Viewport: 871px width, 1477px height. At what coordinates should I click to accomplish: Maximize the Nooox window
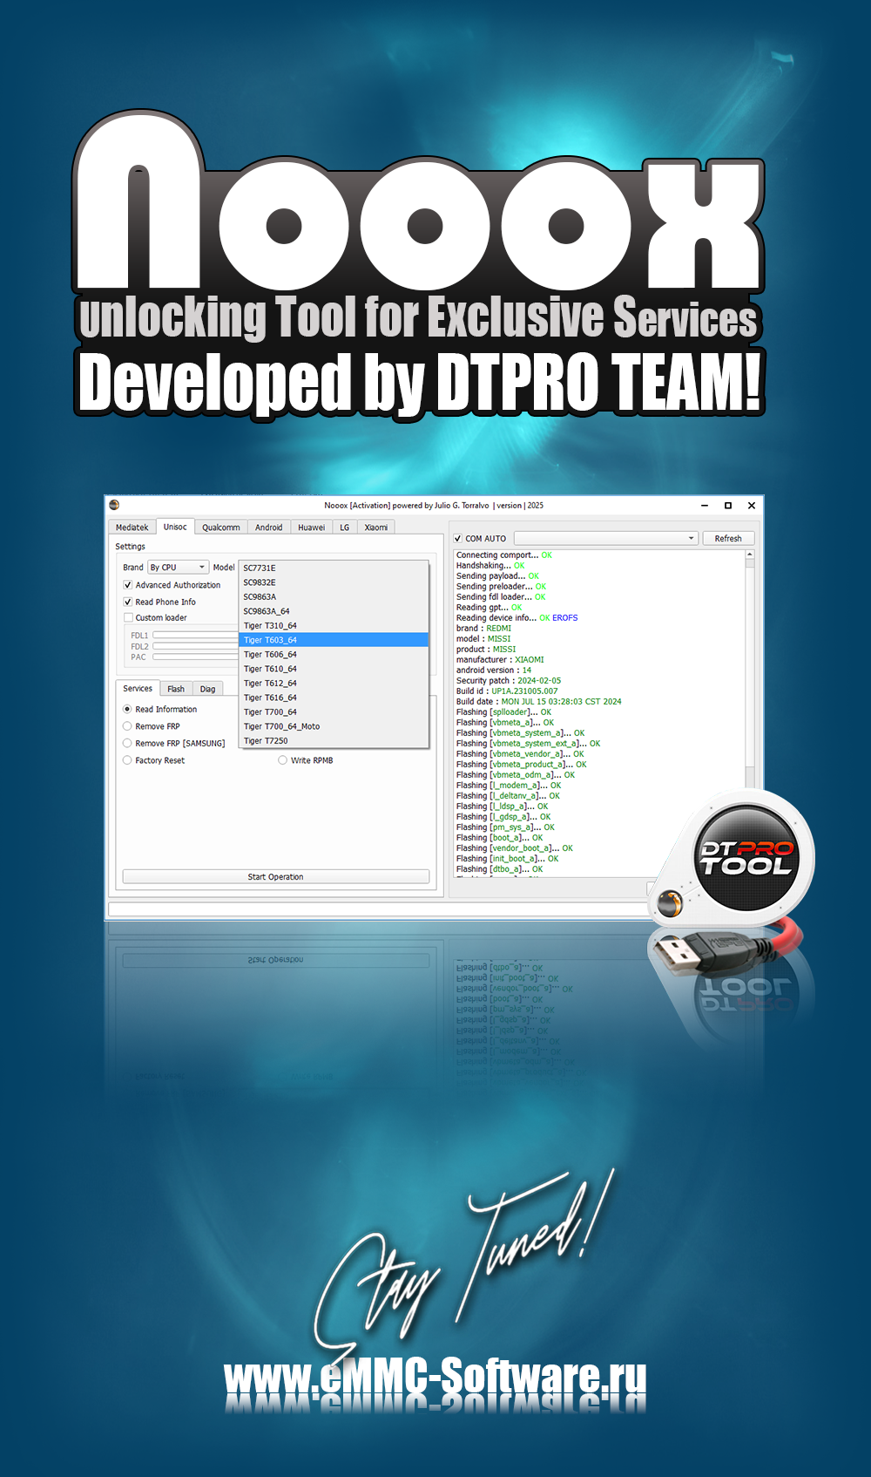(728, 506)
